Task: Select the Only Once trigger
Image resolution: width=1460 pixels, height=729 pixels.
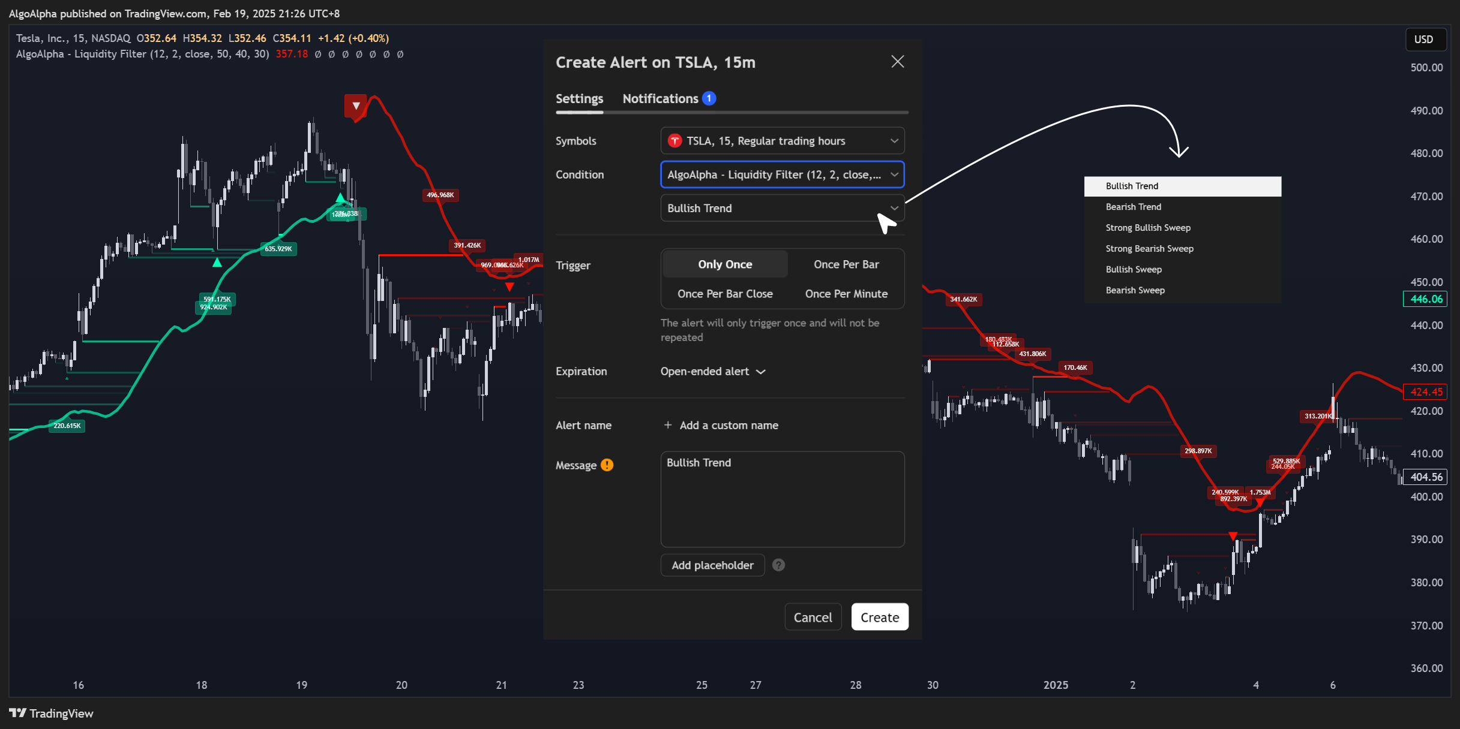Action: [725, 264]
